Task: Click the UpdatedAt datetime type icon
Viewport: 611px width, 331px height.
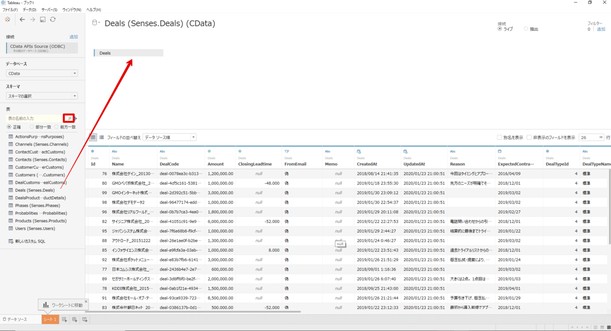Action: [405, 151]
